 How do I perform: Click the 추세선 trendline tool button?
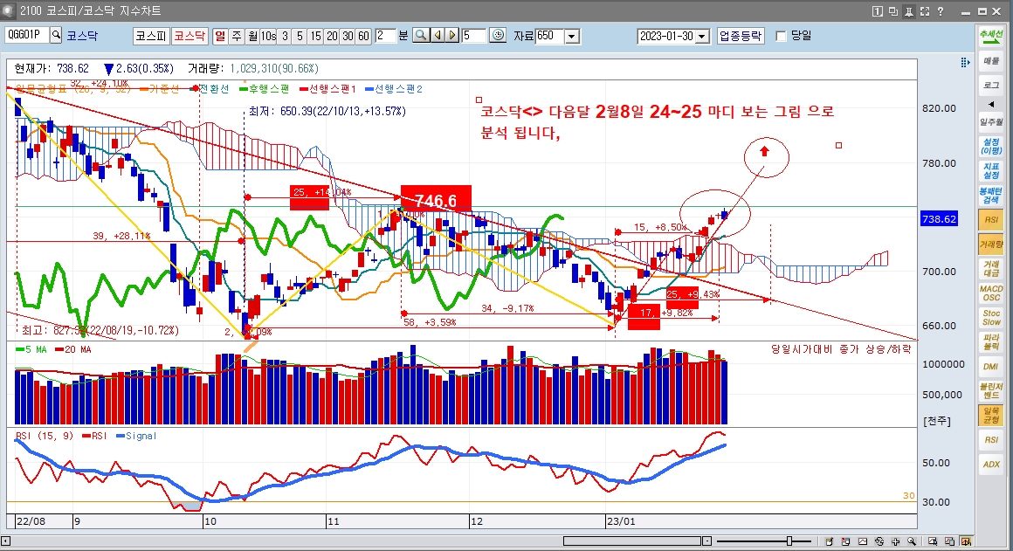991,37
